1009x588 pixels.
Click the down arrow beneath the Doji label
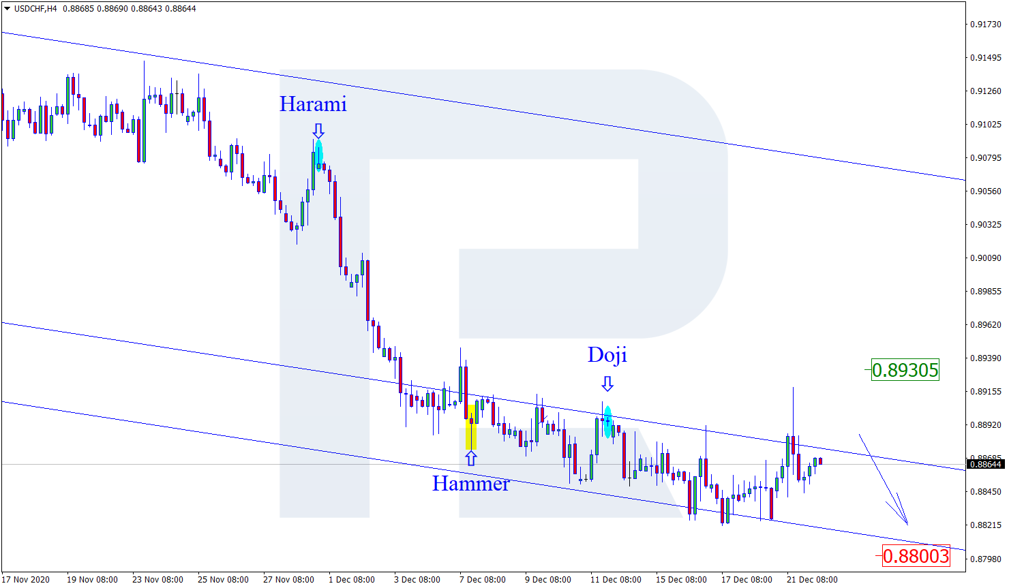[607, 384]
